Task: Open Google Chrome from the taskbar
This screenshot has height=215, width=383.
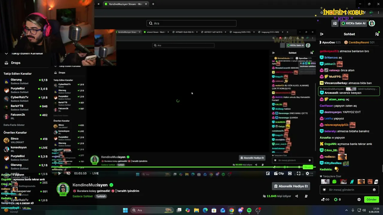Action: 232,210
